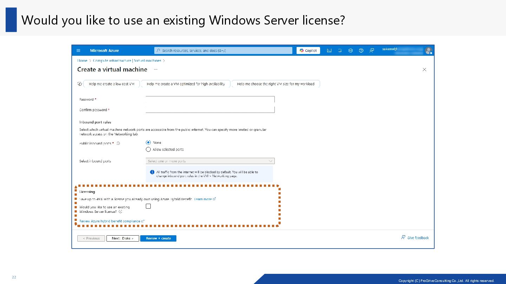Image resolution: width=506 pixels, height=284 pixels.
Task: Click the Microsoft Azure logo text
Action: coord(104,50)
